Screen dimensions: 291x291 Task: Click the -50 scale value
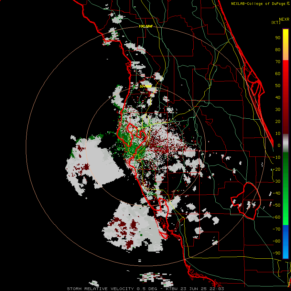(x=276, y=205)
